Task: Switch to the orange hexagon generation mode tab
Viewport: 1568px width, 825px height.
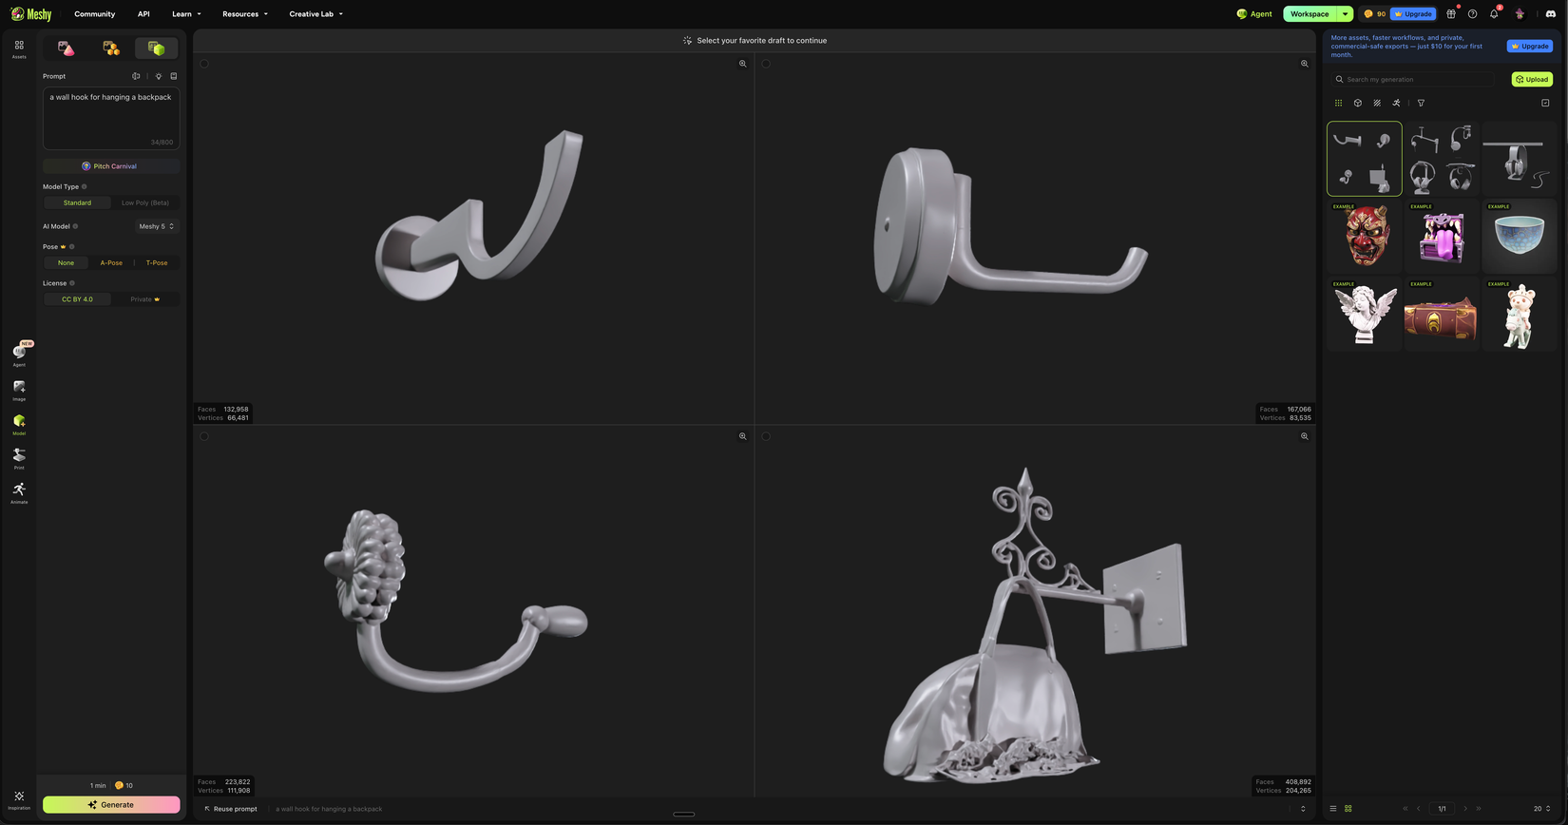Action: click(x=111, y=48)
